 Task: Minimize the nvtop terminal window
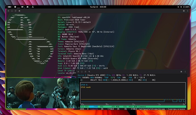coord(82,72)
